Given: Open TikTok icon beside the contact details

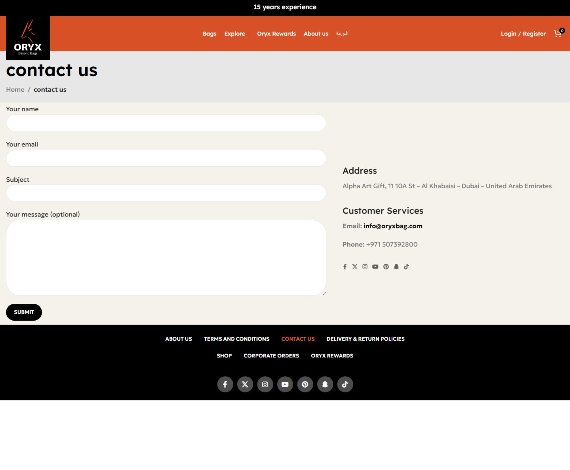Looking at the screenshot, I should pos(406,267).
